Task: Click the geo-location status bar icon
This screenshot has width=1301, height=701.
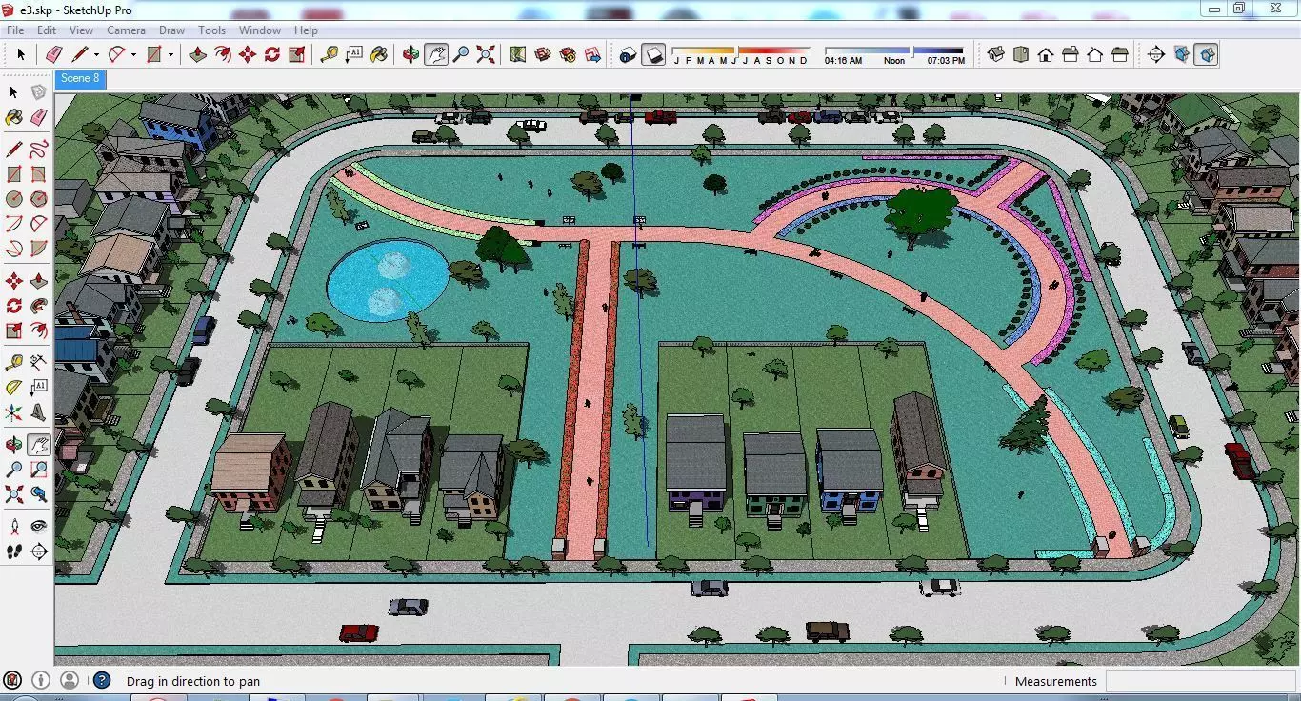Action: (12, 680)
